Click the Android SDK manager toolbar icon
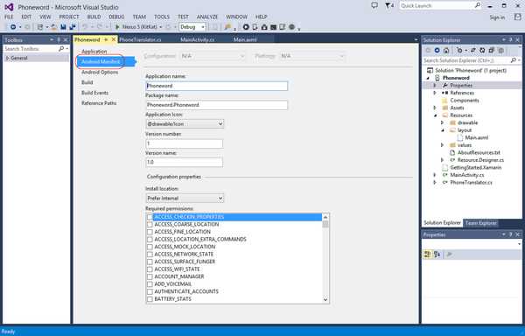525x336 pixels. coord(264,27)
